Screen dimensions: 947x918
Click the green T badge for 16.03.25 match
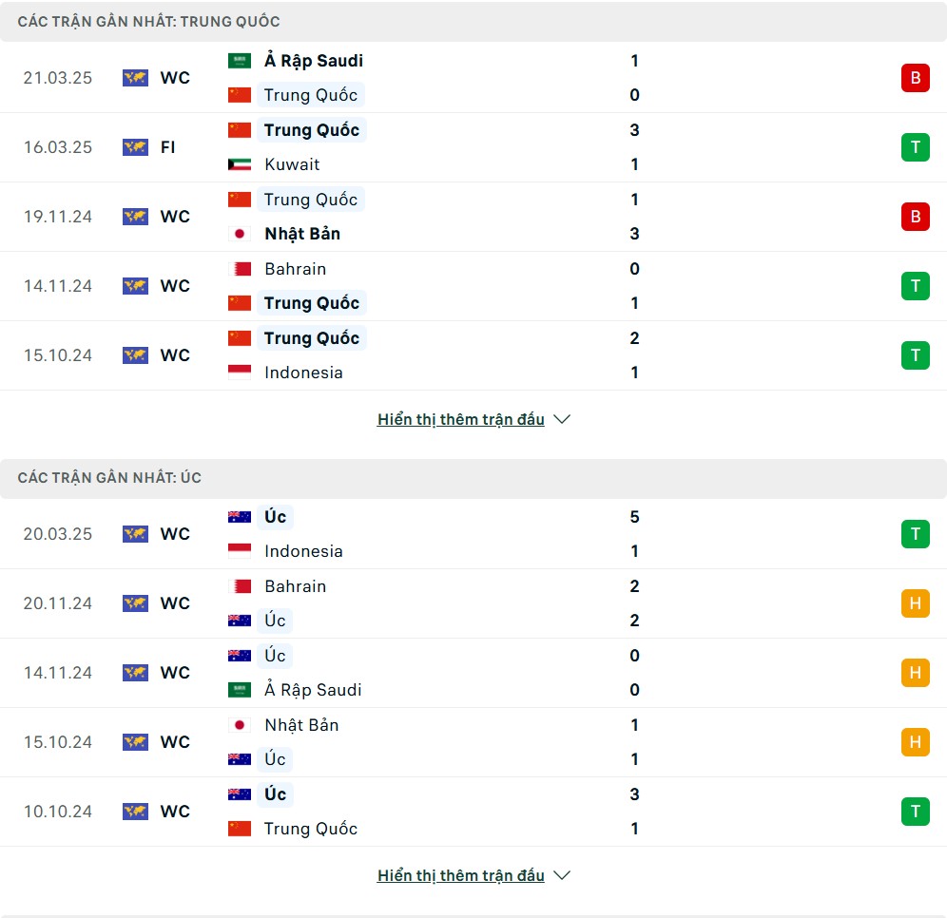click(x=915, y=147)
